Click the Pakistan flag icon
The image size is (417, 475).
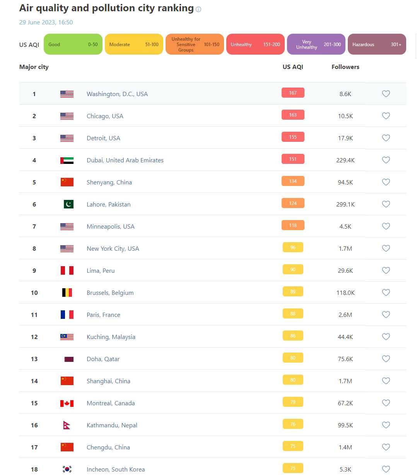[x=68, y=204]
